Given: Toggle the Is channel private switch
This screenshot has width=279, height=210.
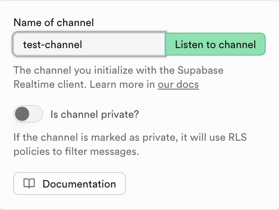Looking at the screenshot, I should tap(28, 115).
